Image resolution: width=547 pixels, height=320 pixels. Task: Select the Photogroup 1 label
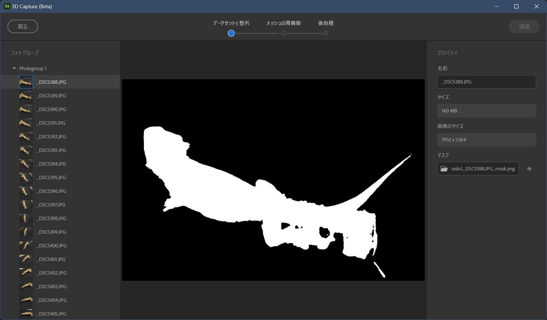[x=33, y=68]
